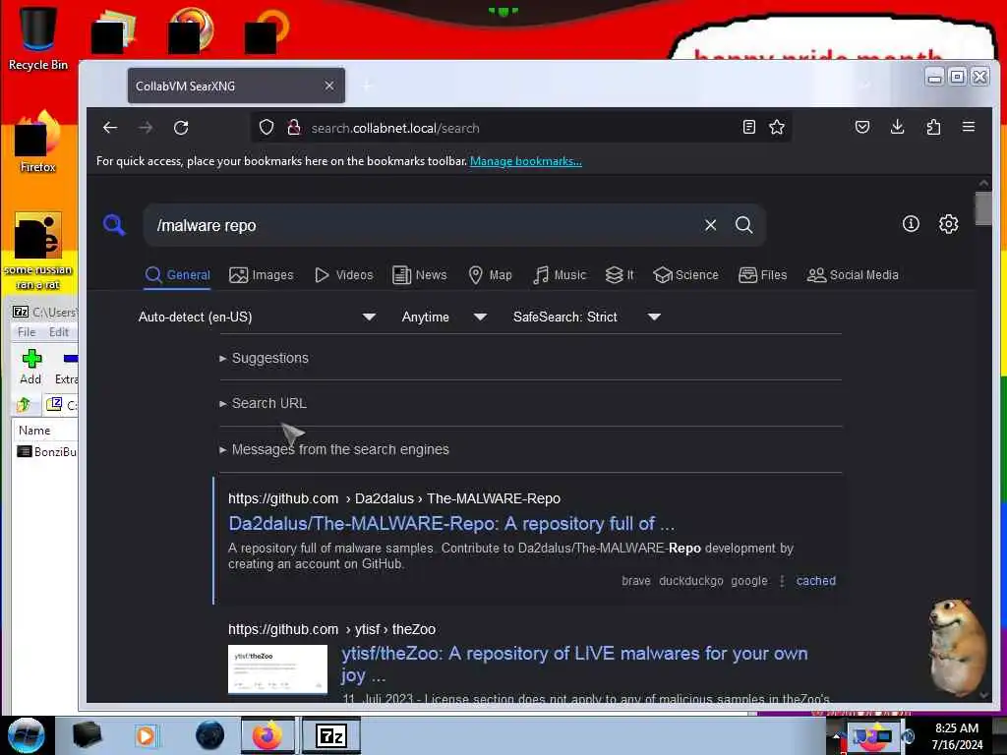Click the taskbar clock showing 8:25 AM

[957, 736]
